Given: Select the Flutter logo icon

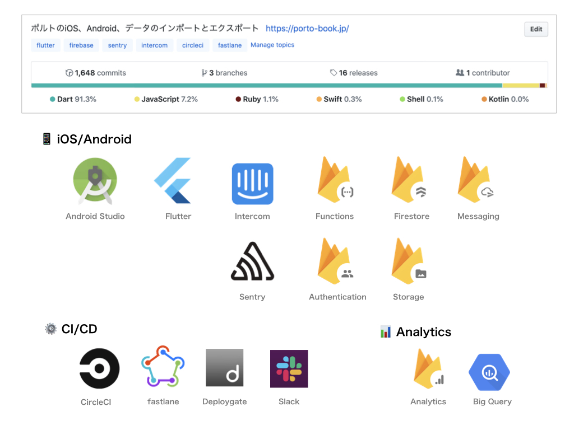Looking at the screenshot, I should [173, 180].
